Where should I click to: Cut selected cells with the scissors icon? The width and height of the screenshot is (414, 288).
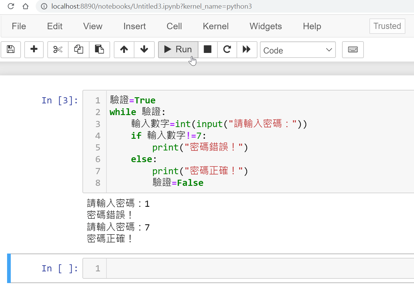click(58, 50)
